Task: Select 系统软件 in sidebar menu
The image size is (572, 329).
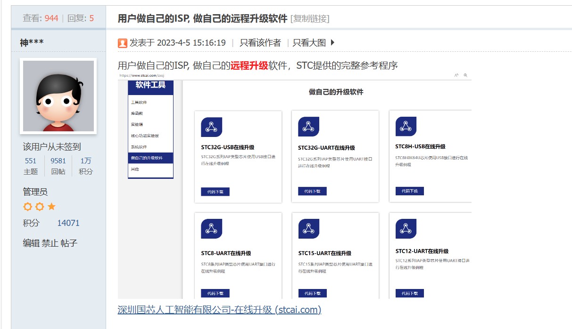Action: tap(150, 147)
